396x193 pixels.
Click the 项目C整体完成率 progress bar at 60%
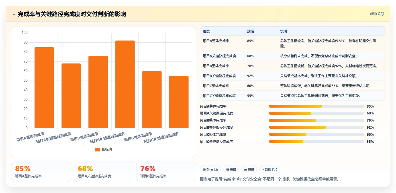[317, 135]
